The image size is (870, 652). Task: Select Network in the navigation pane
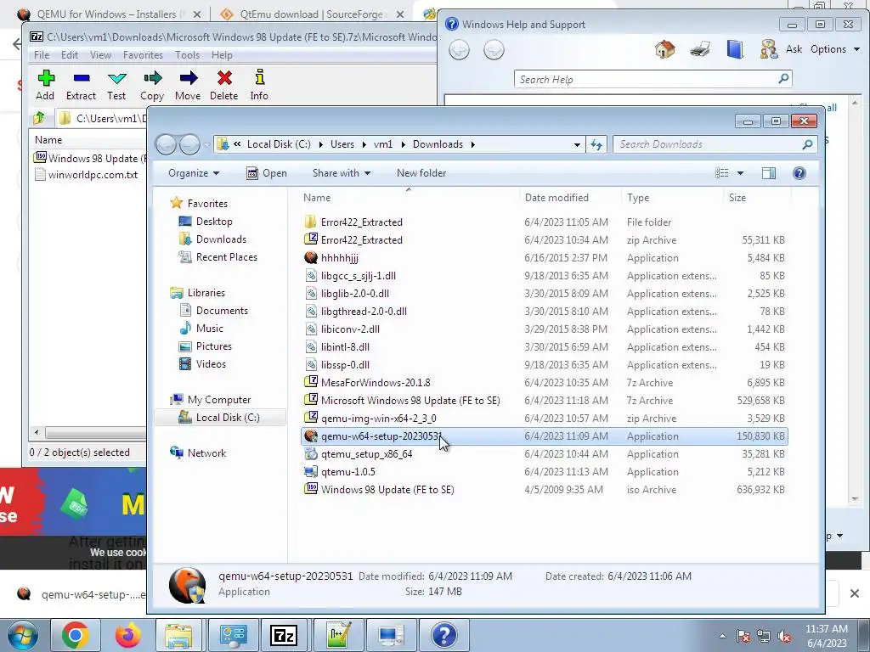pos(206,453)
